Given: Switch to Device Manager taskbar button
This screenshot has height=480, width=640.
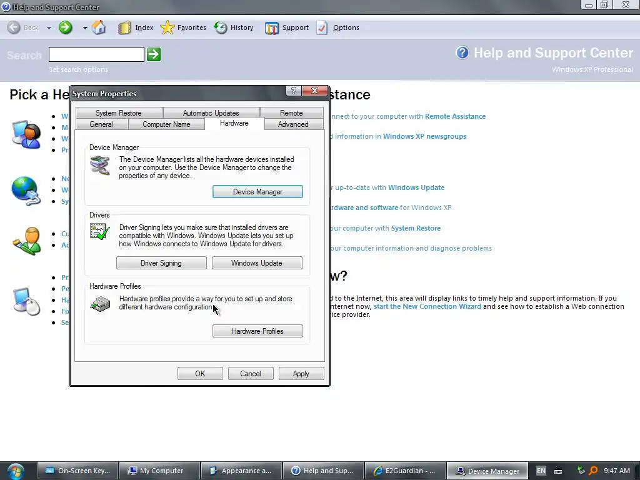Looking at the screenshot, I should click(x=487, y=471).
